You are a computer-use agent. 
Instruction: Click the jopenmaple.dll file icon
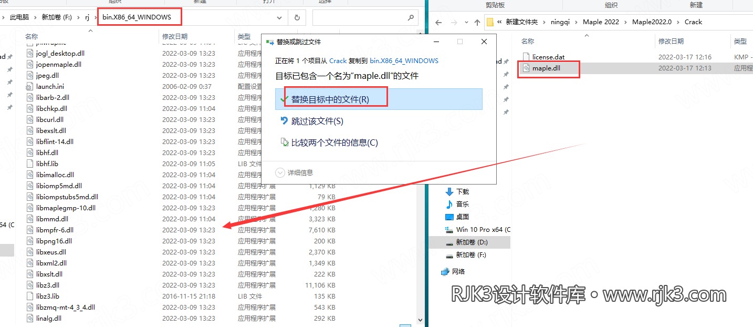click(30, 64)
